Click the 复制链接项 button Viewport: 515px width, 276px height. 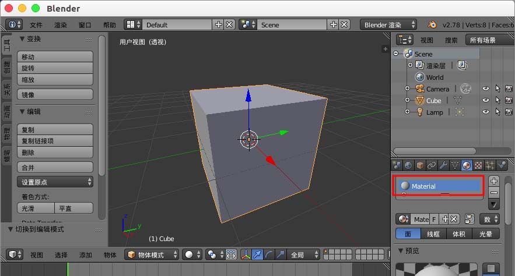(55, 141)
